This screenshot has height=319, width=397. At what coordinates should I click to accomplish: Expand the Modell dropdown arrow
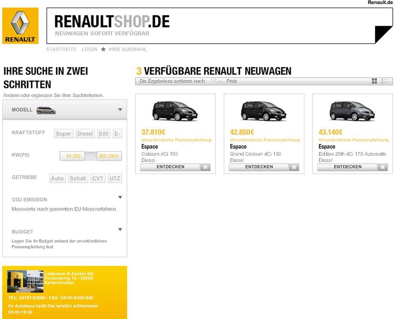point(120,110)
